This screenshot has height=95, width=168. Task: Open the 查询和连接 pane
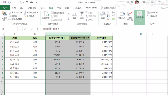pos(57,13)
